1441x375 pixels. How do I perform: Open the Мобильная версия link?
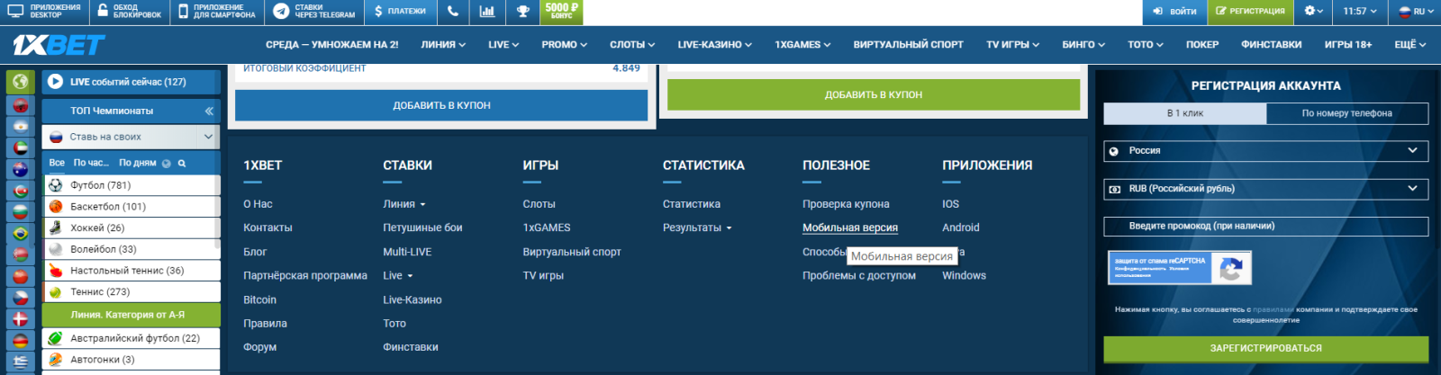tap(850, 228)
